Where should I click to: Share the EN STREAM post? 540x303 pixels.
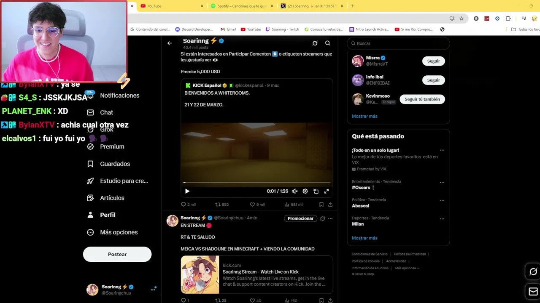coord(330,300)
